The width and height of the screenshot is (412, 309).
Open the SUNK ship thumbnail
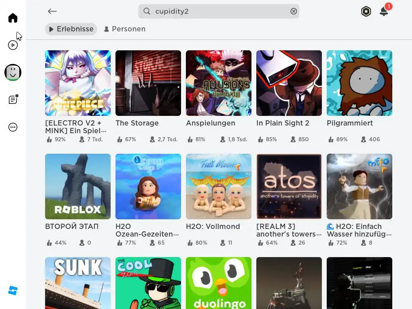tap(78, 283)
